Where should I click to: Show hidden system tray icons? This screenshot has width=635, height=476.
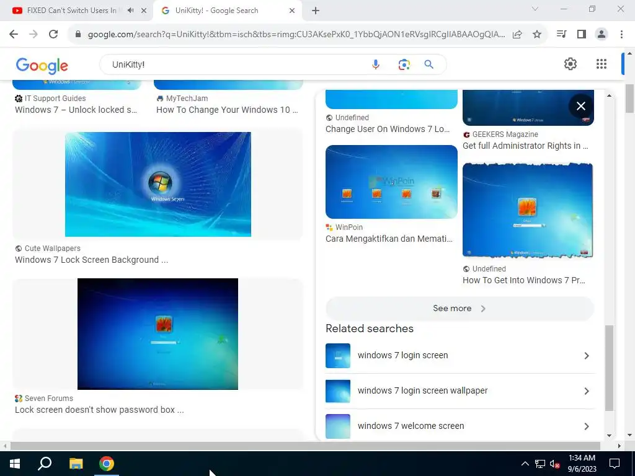pos(525,464)
